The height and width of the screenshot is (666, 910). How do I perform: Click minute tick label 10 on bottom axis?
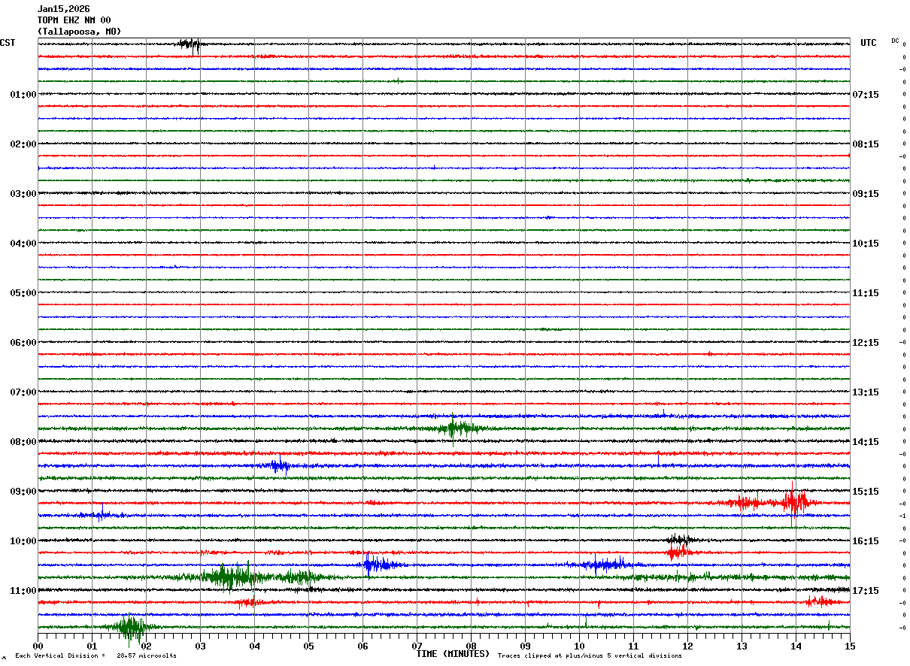click(579, 646)
